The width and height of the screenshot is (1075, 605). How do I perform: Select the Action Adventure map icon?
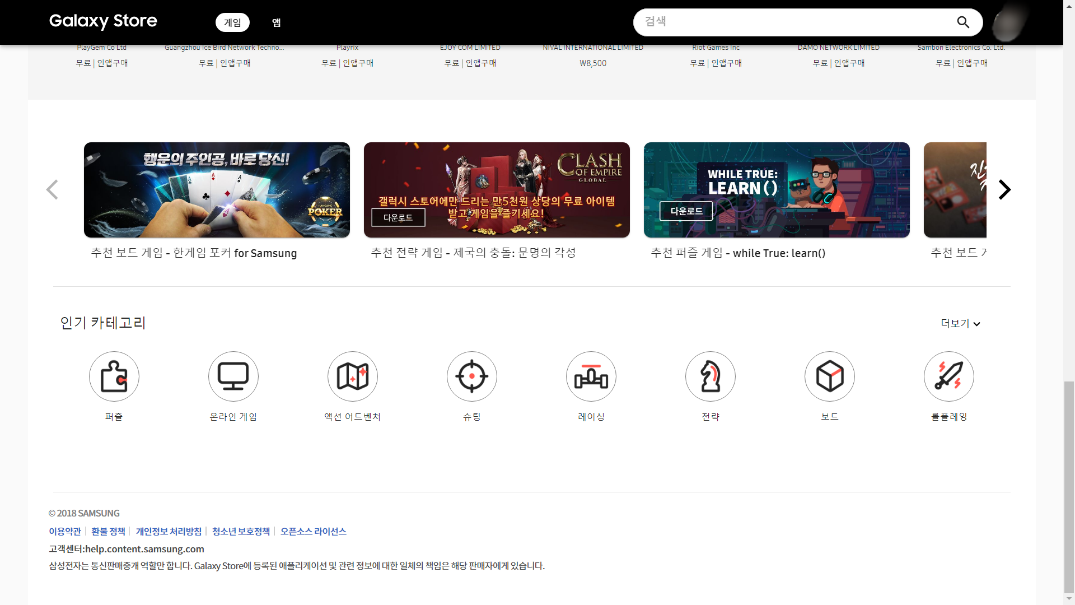(x=353, y=376)
